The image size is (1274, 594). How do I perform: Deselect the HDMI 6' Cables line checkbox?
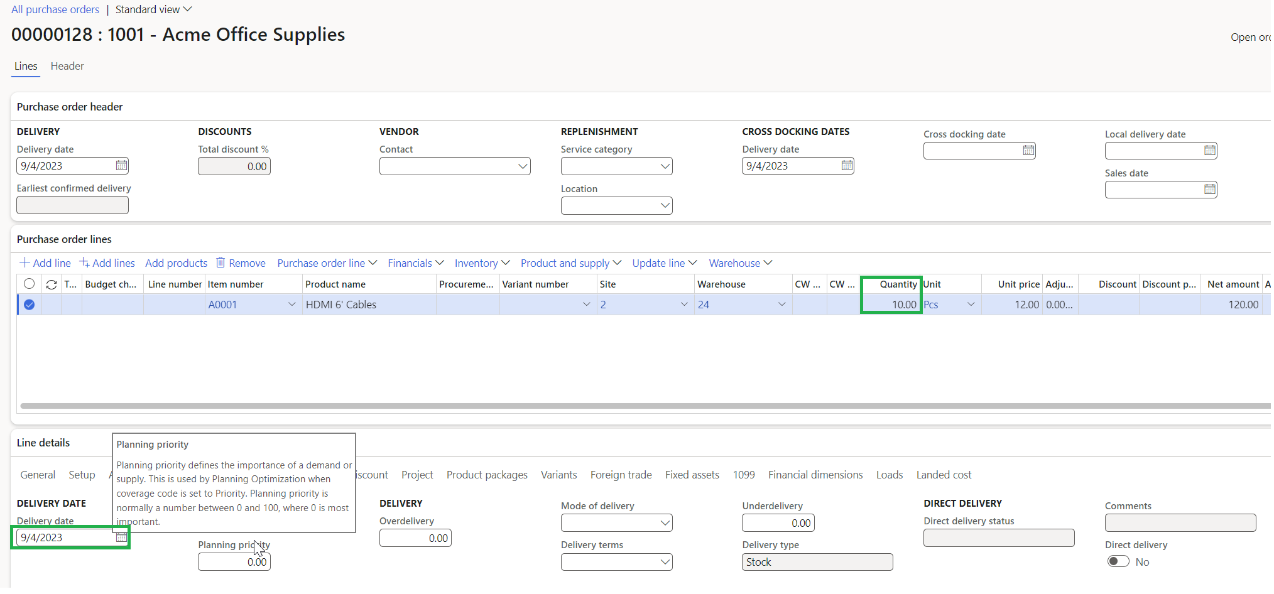coord(29,304)
